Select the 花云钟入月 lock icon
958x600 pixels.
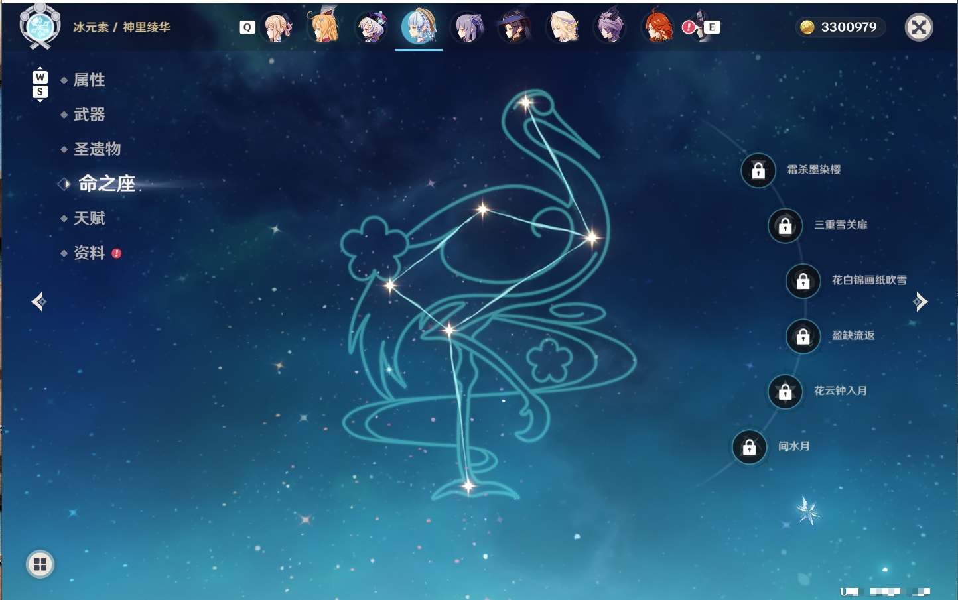tap(785, 392)
